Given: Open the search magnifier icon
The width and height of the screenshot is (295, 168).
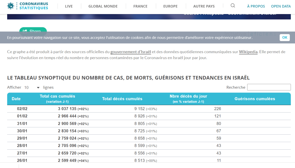Looking at the screenshot, I should [233, 6].
